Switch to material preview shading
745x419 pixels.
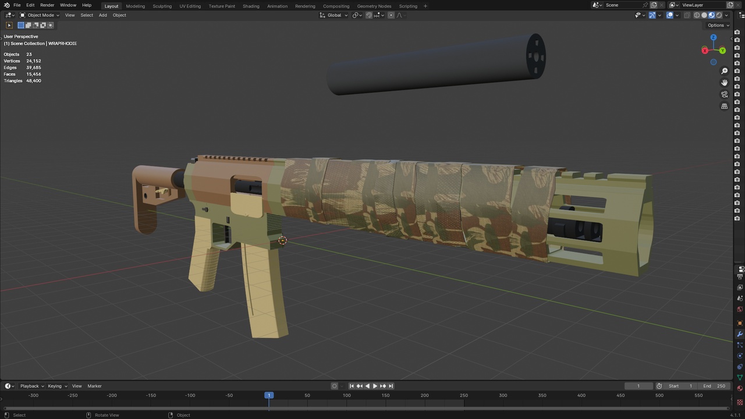click(711, 15)
